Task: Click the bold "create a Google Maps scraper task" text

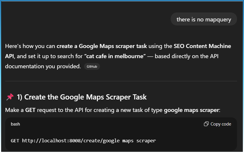Action: click(102, 46)
